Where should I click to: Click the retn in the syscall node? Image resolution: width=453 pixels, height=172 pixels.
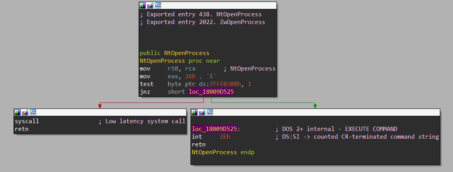point(22,129)
